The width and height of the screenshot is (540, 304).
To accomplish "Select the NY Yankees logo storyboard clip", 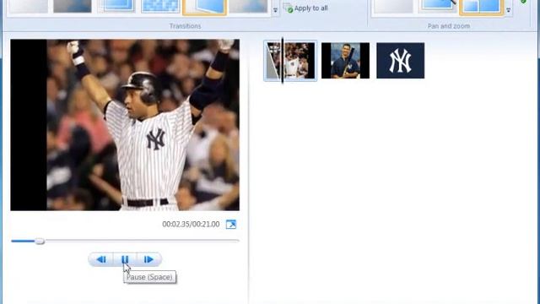I will click(401, 61).
